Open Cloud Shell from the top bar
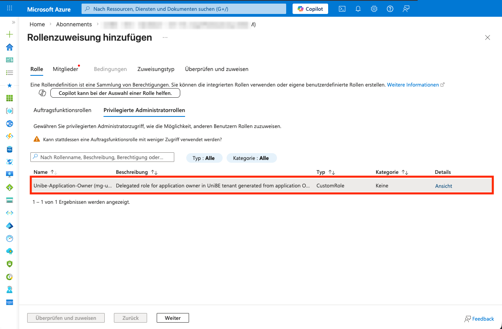This screenshot has width=502, height=329. [x=342, y=9]
